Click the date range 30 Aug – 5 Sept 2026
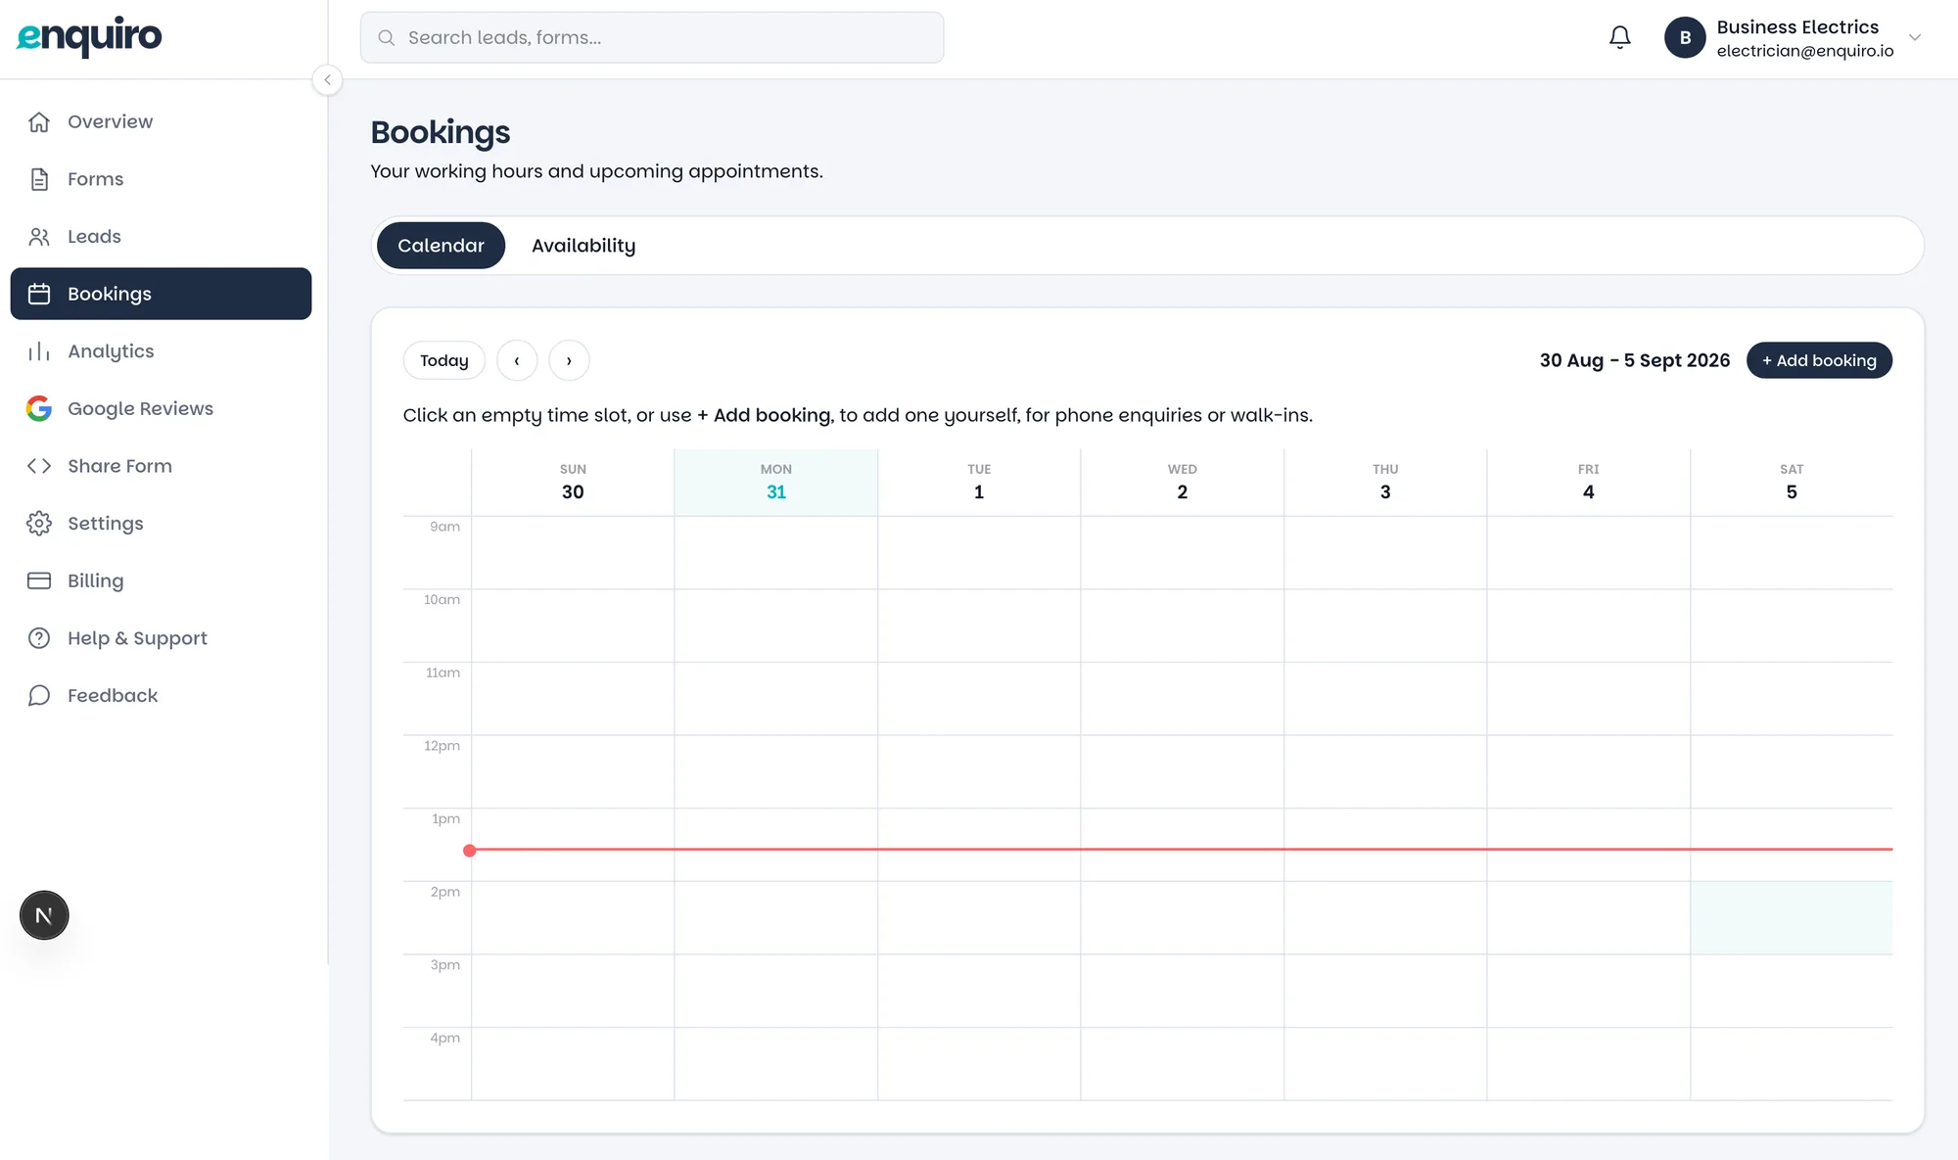The width and height of the screenshot is (1958, 1160). (1635, 360)
